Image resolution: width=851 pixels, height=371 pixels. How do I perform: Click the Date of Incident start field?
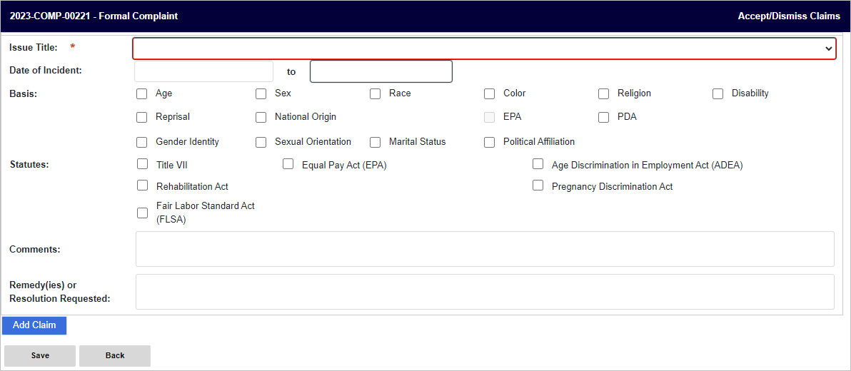click(x=203, y=71)
